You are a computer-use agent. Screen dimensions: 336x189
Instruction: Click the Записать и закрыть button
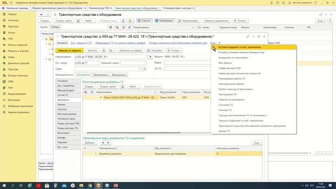tap(69, 50)
